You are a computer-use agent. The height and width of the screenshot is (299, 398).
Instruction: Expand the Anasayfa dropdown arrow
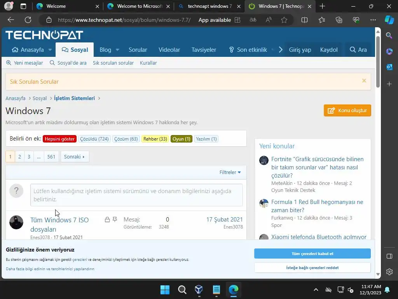click(x=50, y=50)
